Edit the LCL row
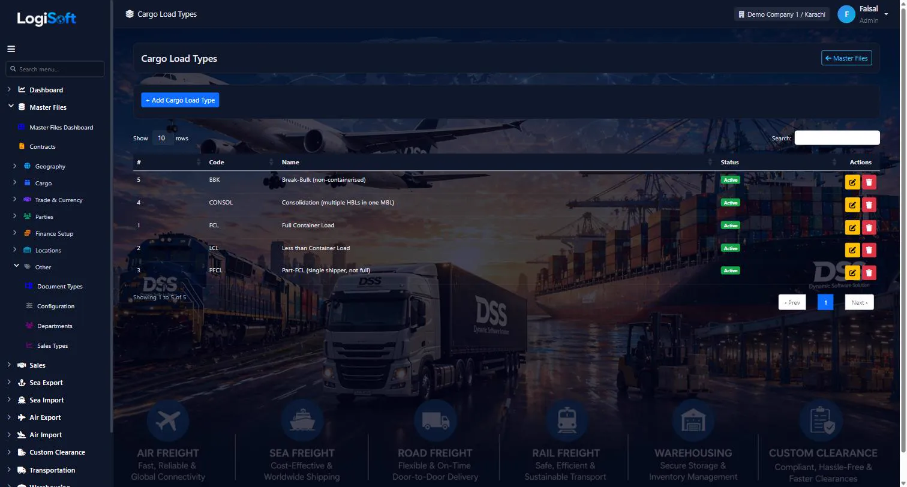Viewport: 907px width, 487px height. [x=852, y=251]
